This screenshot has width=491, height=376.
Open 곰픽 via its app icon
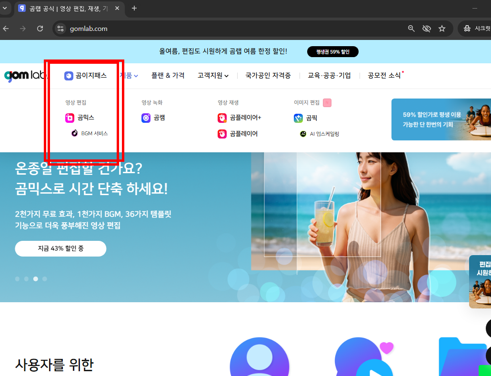(x=299, y=118)
